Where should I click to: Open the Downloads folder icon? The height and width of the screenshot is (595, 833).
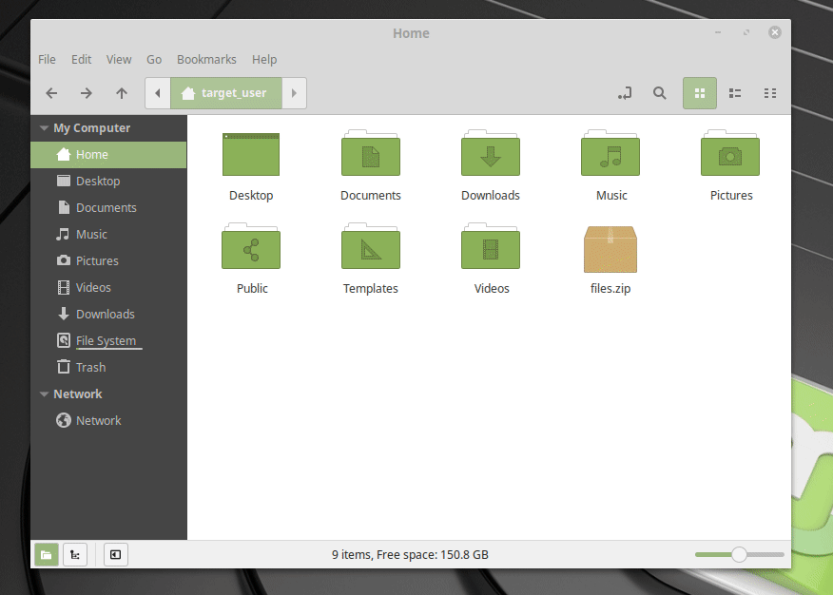pyautogui.click(x=490, y=157)
